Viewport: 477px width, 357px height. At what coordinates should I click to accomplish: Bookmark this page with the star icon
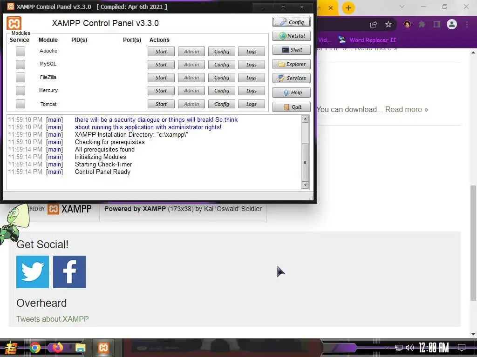coord(388,24)
